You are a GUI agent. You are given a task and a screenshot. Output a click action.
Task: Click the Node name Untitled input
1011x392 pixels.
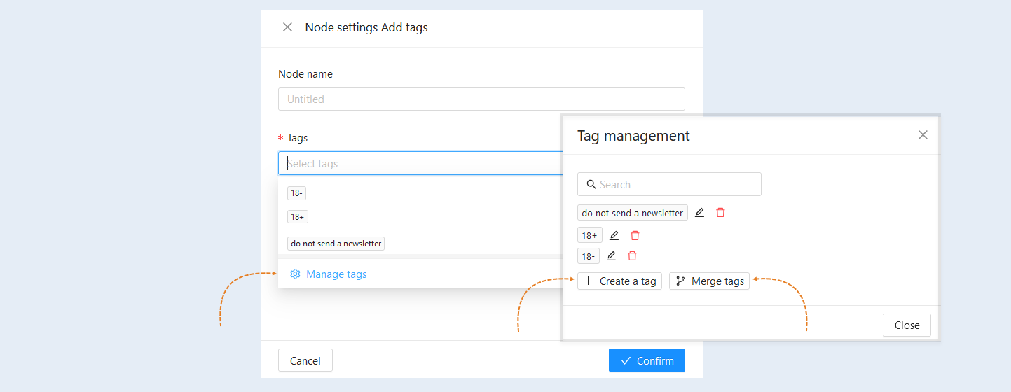pos(481,99)
